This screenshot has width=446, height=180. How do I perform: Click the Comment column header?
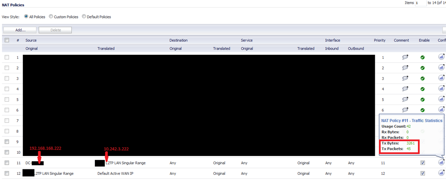coord(401,40)
